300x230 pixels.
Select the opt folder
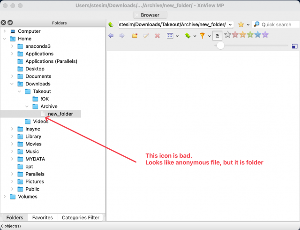(29, 167)
